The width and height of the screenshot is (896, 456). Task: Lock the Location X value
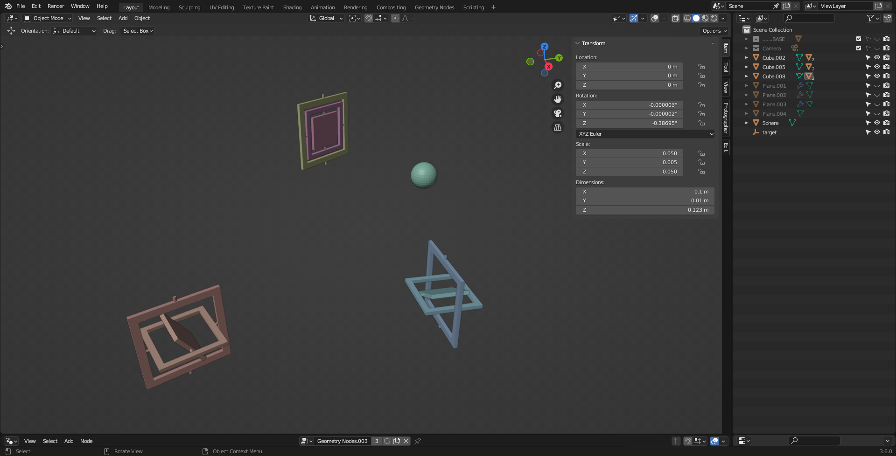[x=701, y=67]
